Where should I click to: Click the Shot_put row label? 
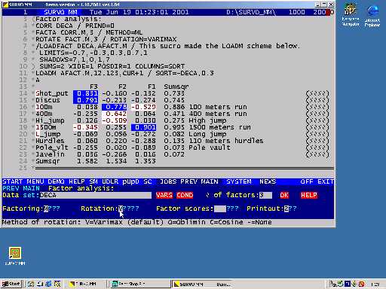point(52,93)
